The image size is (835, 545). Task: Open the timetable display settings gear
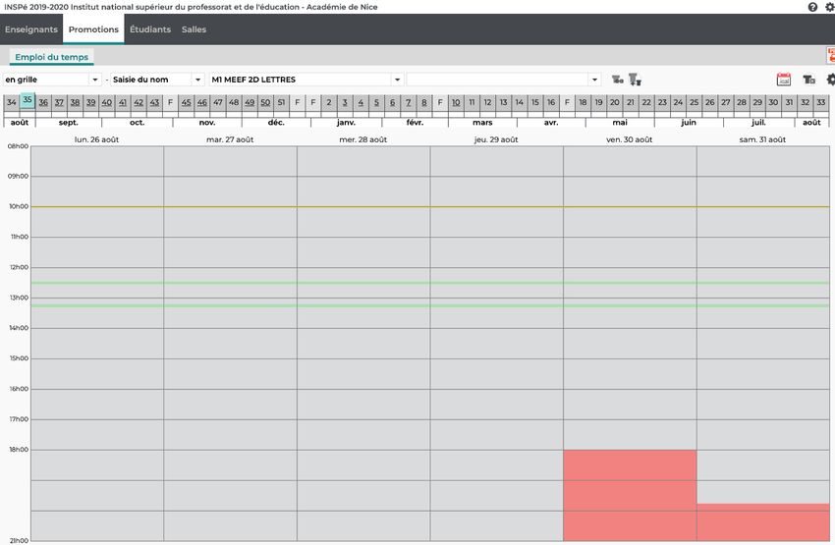[830, 80]
